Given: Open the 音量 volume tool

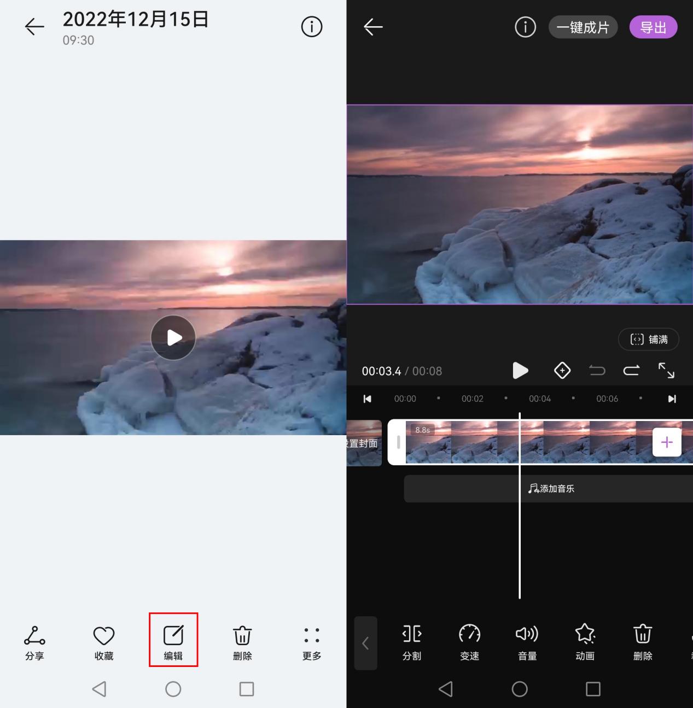Looking at the screenshot, I should click(527, 642).
